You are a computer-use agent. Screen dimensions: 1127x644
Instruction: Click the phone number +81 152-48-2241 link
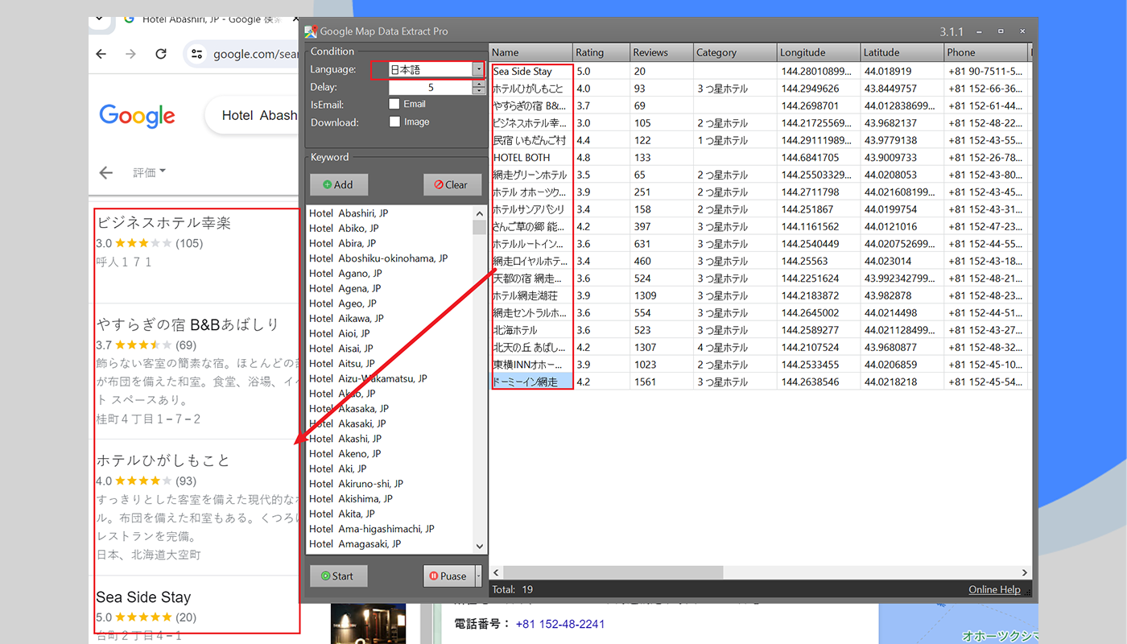pyautogui.click(x=559, y=624)
